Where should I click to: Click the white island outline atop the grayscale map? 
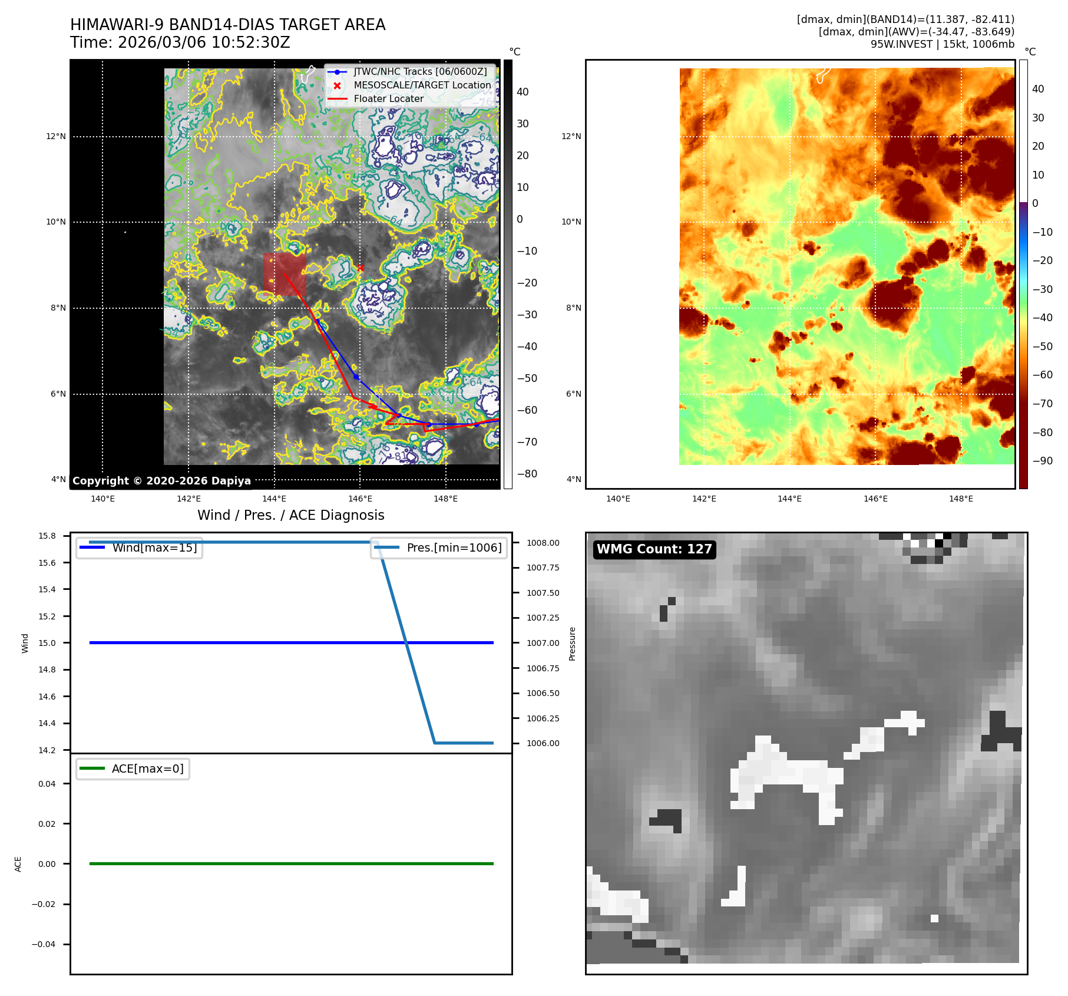tap(308, 74)
